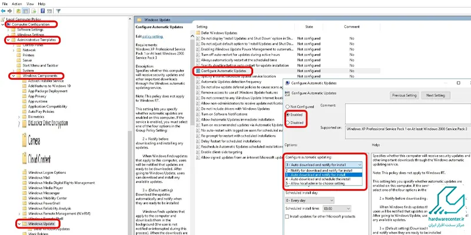Open the File menu
The image size is (471, 235).
(5, 4)
